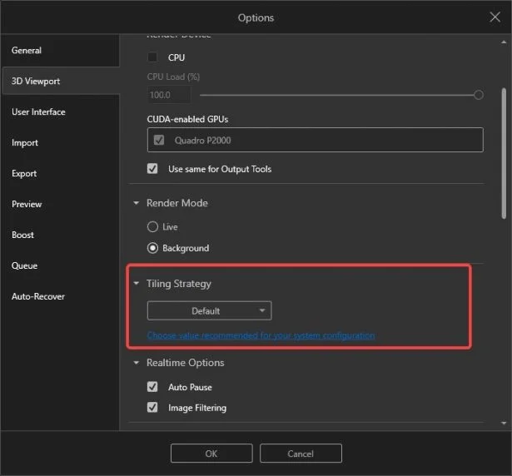The width and height of the screenshot is (512, 476).
Task: Enable the CPU render device checkbox
Action: pyautogui.click(x=152, y=57)
